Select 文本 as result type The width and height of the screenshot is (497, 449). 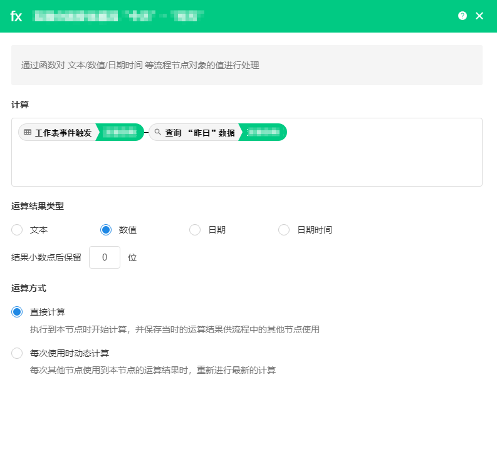tap(17, 230)
